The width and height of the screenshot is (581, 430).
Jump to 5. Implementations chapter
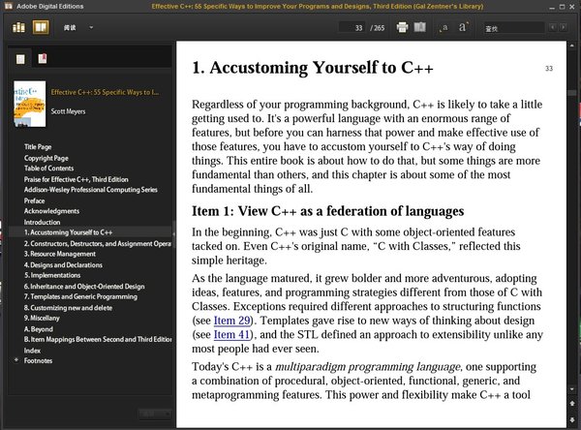click(x=52, y=275)
